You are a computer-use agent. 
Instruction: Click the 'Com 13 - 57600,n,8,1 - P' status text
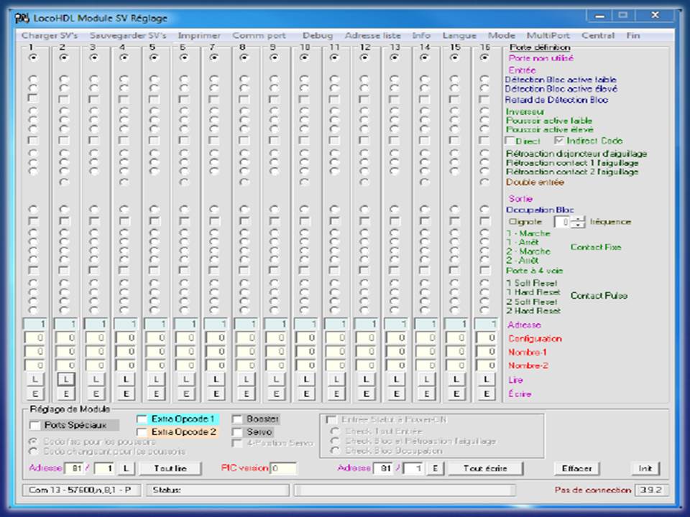click(80, 490)
